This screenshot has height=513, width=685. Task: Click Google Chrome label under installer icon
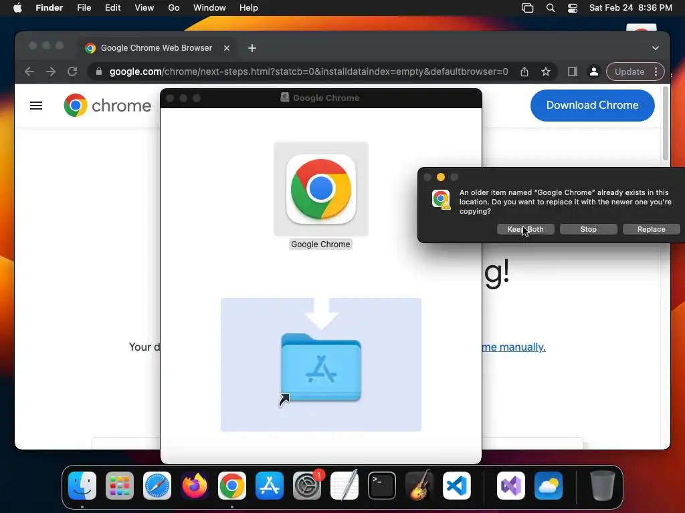(x=320, y=244)
